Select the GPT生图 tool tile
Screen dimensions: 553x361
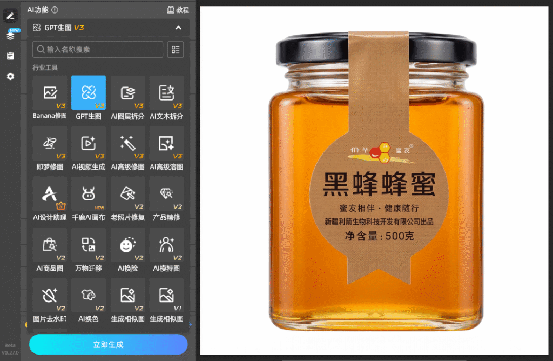89,93
